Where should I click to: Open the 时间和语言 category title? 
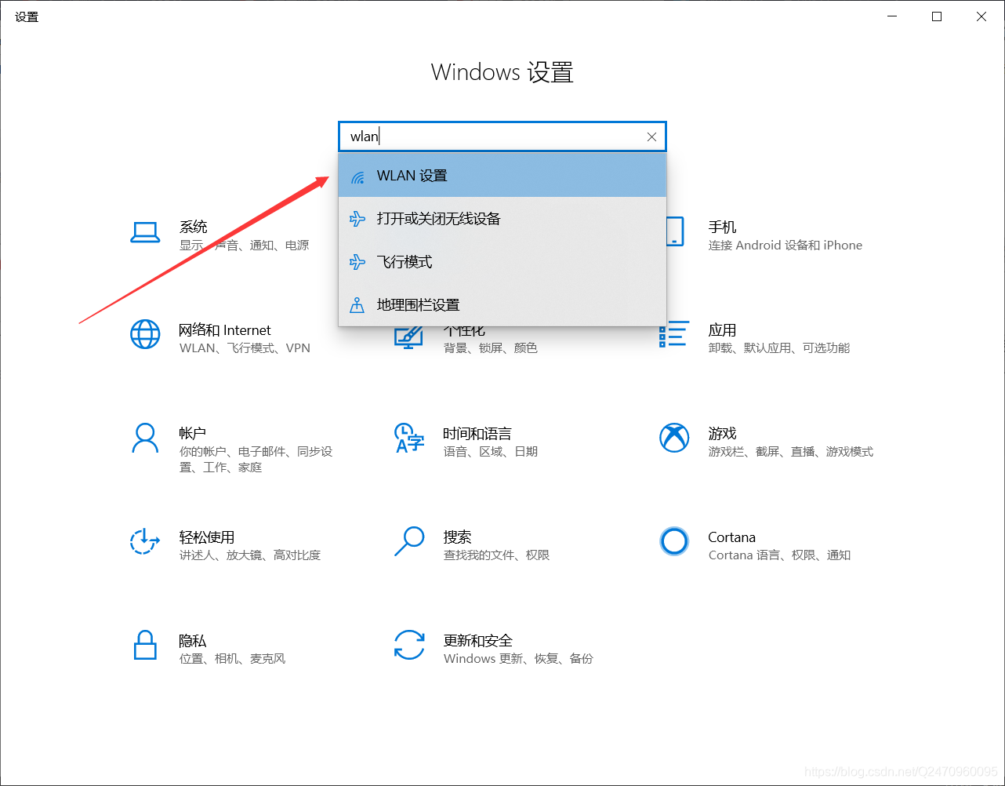(477, 434)
